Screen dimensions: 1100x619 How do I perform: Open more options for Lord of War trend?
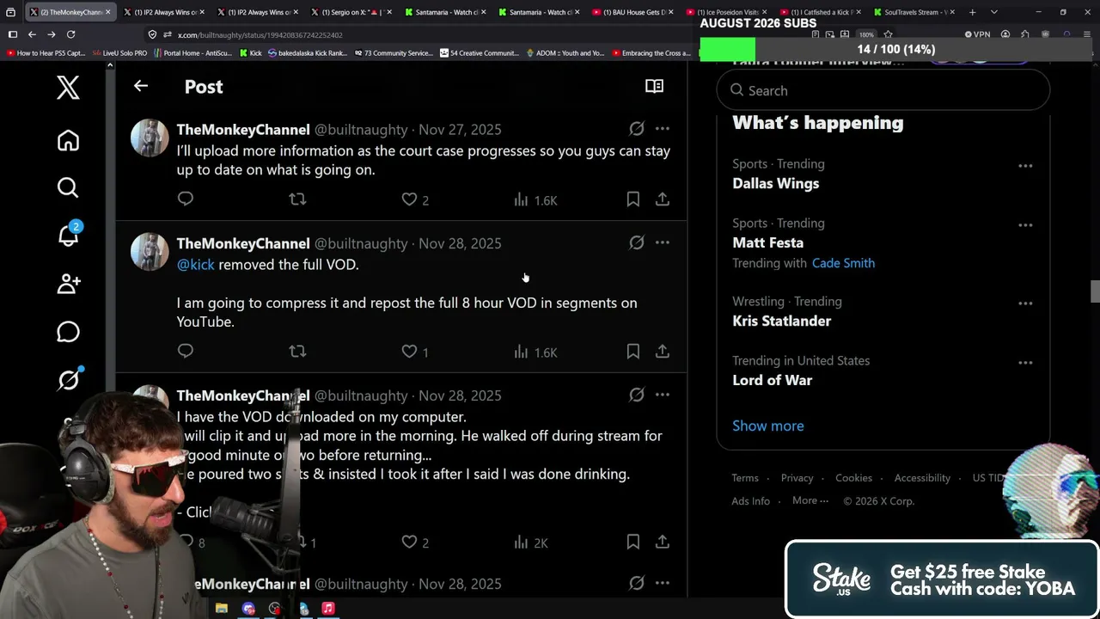[1025, 363]
